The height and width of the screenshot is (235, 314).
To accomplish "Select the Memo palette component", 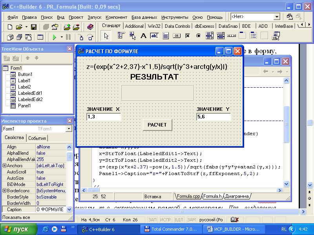I will (x=166, y=36).
